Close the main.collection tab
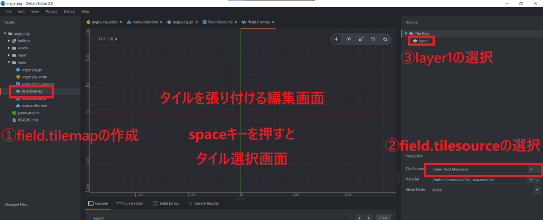543x220 pixels. coord(161,22)
